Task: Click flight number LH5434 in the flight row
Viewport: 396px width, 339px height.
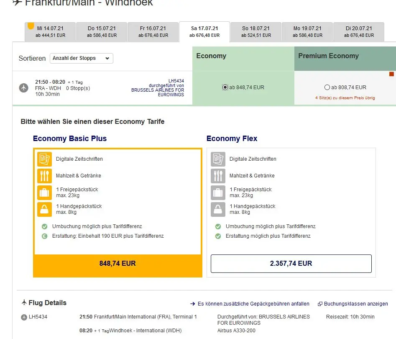Action: [x=176, y=81]
